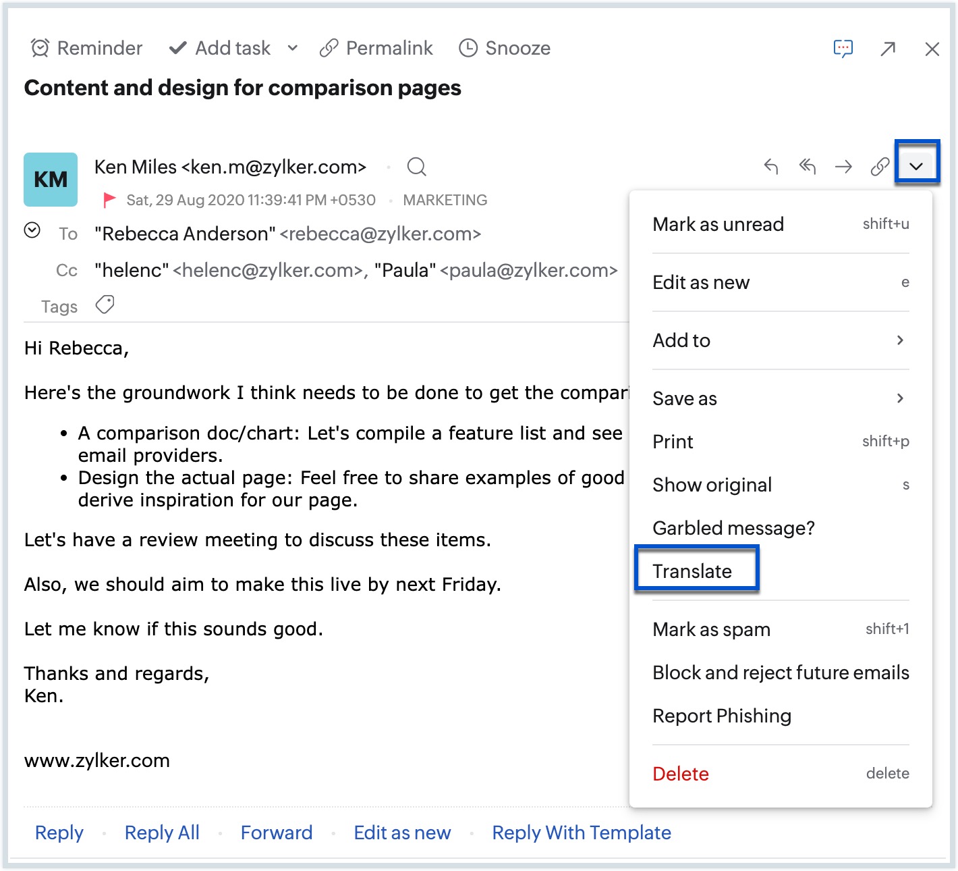Image resolution: width=958 pixels, height=871 pixels.
Task: Click the bottom Reply link
Action: tap(59, 833)
